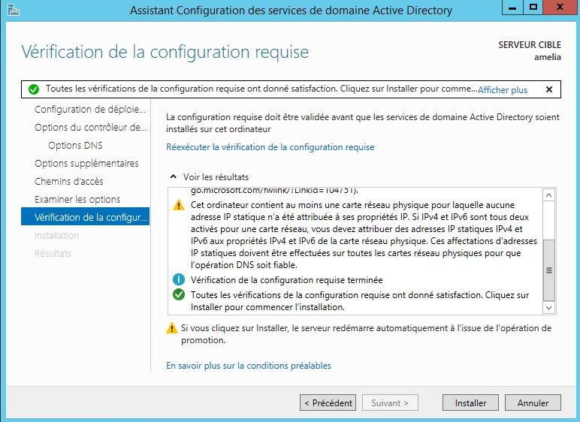Open Chemins d'accès step

pyautogui.click(x=69, y=182)
